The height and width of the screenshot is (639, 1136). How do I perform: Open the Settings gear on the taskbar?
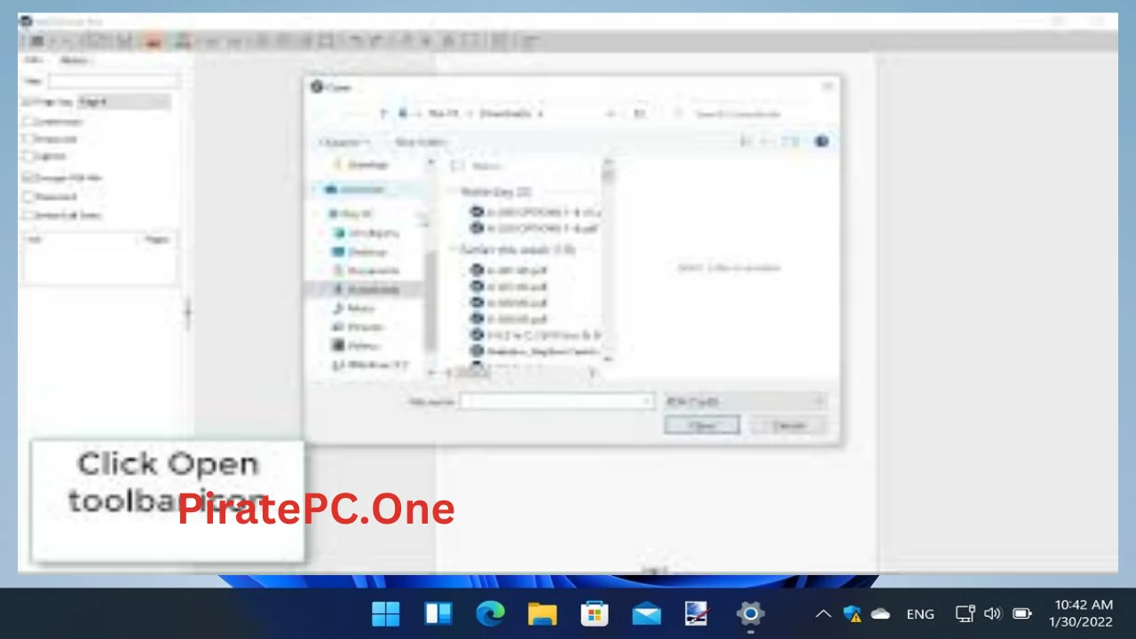(750, 613)
